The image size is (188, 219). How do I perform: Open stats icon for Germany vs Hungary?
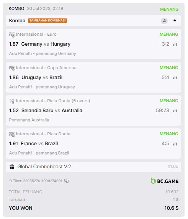pos(175,44)
